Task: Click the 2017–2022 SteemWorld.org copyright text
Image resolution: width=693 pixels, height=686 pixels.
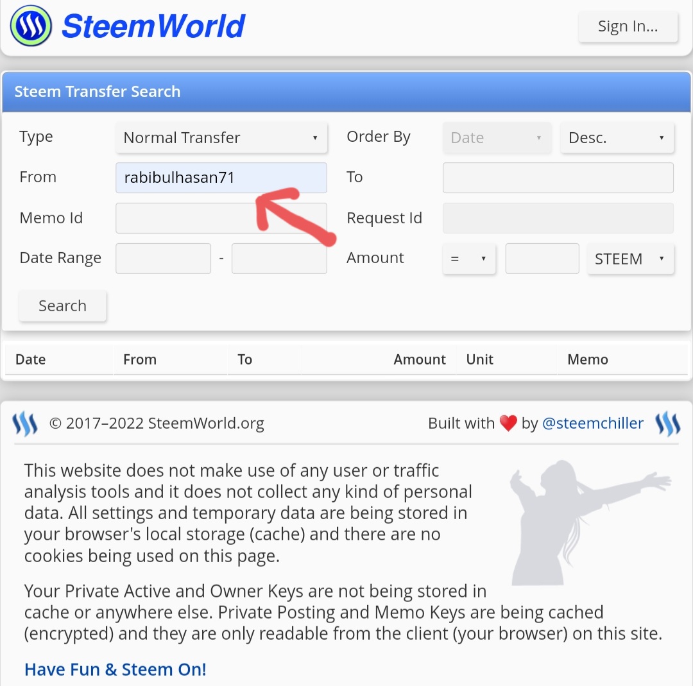Action: (157, 424)
